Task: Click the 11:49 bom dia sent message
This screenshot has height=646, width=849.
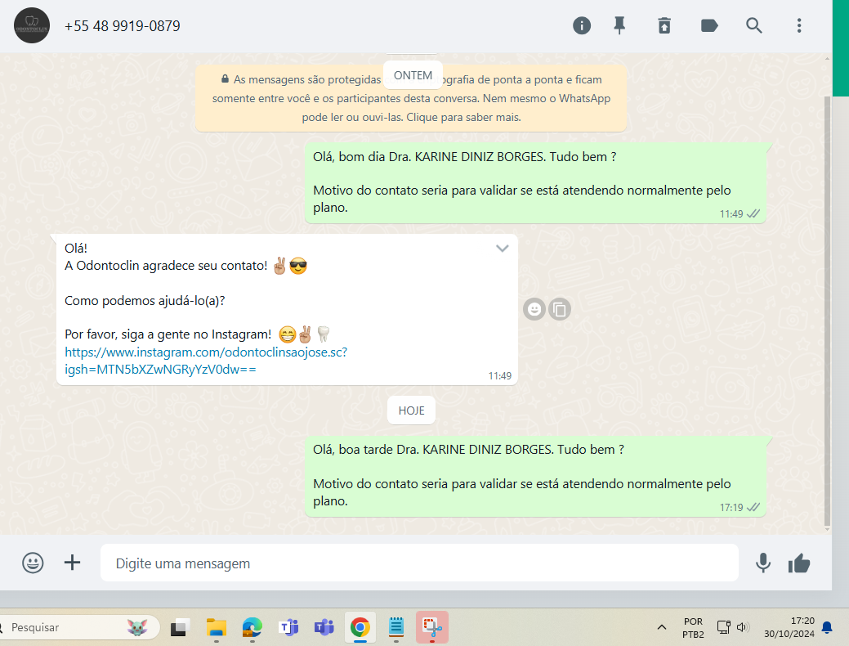Action: 535,182
